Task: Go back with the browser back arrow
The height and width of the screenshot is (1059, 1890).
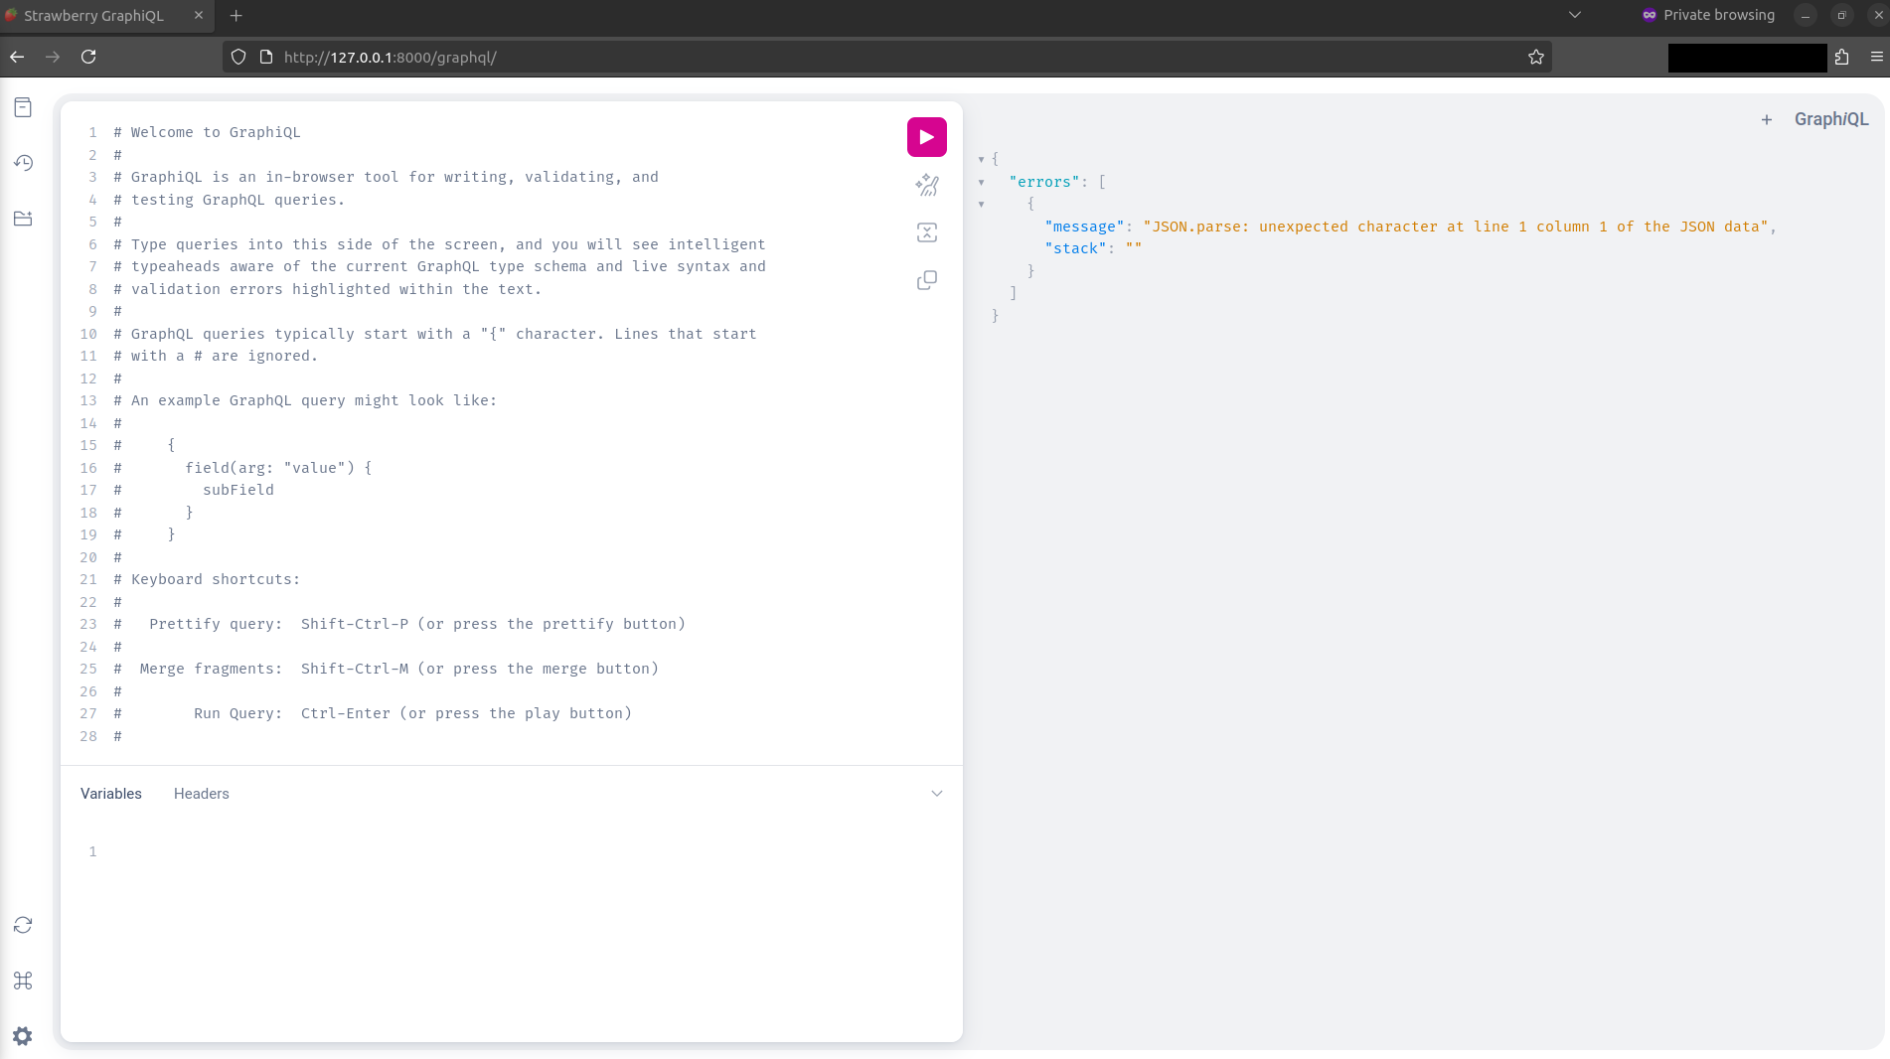Action: coord(17,57)
